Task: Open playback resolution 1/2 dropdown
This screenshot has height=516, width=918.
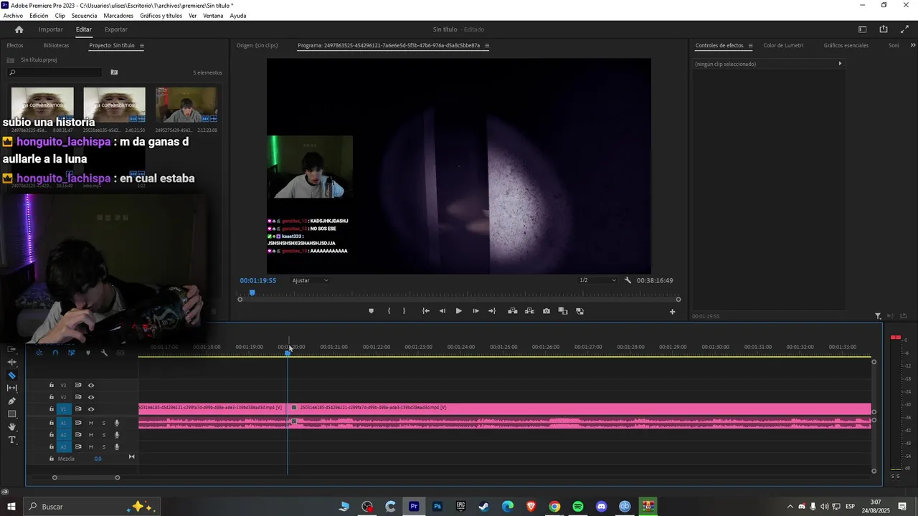Action: click(597, 280)
